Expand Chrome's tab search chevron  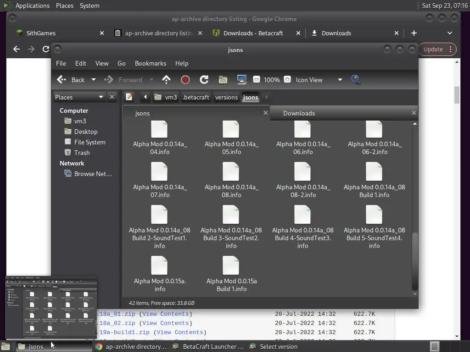tap(450, 33)
